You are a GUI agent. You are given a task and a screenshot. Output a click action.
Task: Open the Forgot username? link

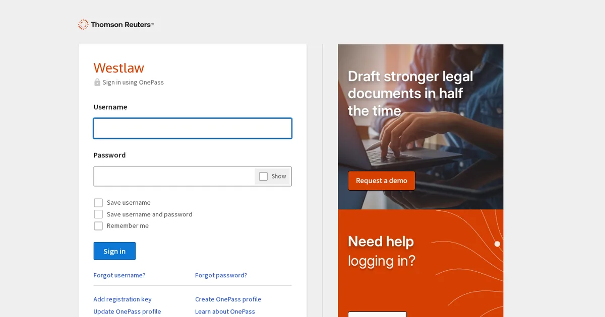point(119,275)
